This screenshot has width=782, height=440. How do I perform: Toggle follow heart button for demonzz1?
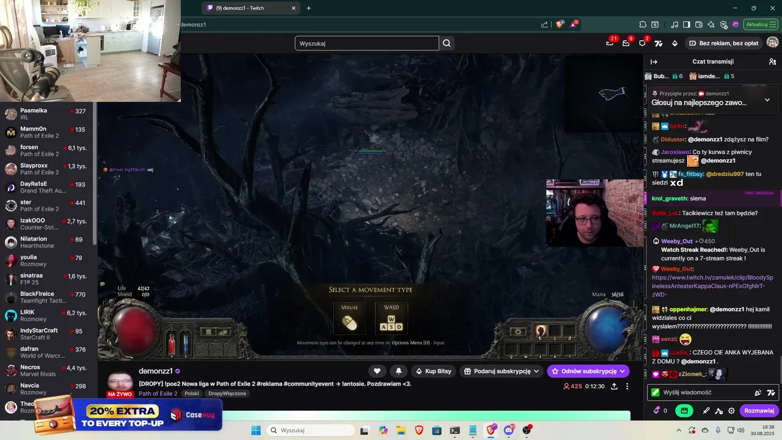(x=377, y=371)
